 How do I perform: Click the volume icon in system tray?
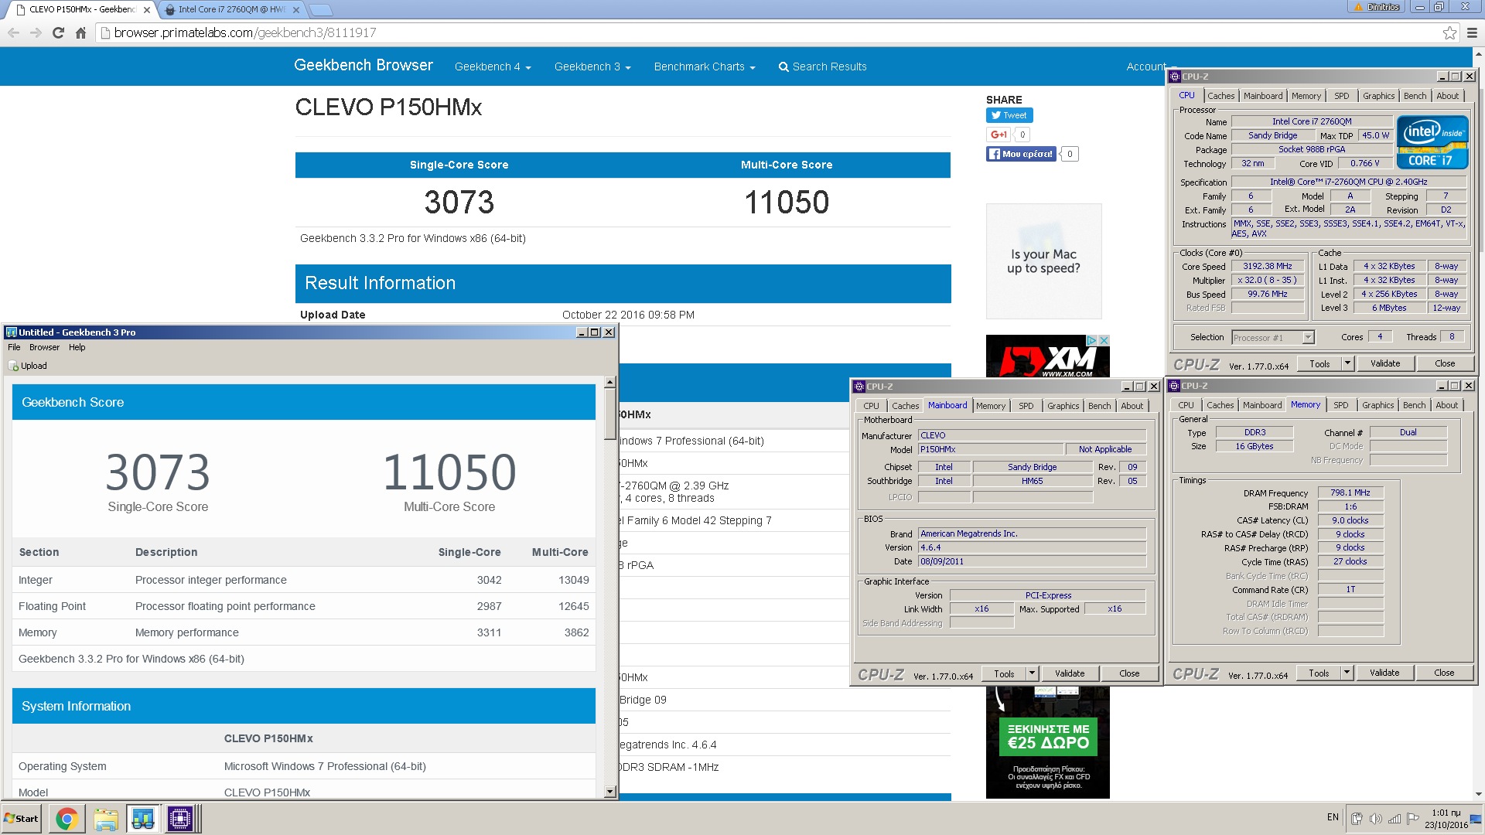pyautogui.click(x=1375, y=819)
